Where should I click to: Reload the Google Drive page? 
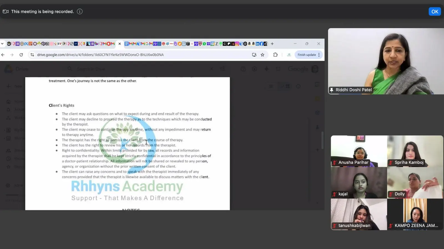pos(21,55)
